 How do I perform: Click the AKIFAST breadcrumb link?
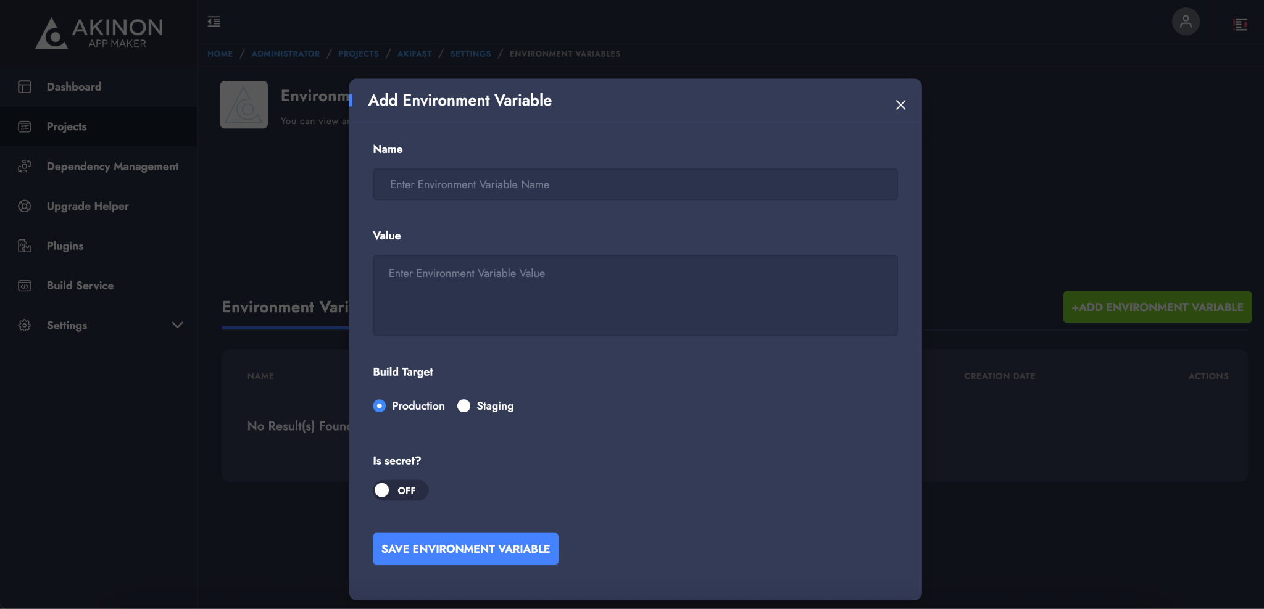tap(414, 54)
